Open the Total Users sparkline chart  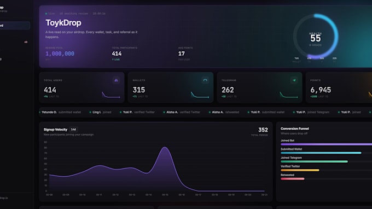click(111, 95)
